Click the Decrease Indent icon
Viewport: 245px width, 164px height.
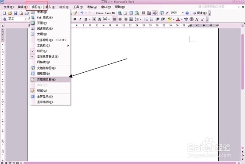click(157, 19)
